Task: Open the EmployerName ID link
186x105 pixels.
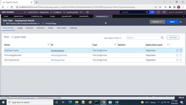Action: coord(58,50)
